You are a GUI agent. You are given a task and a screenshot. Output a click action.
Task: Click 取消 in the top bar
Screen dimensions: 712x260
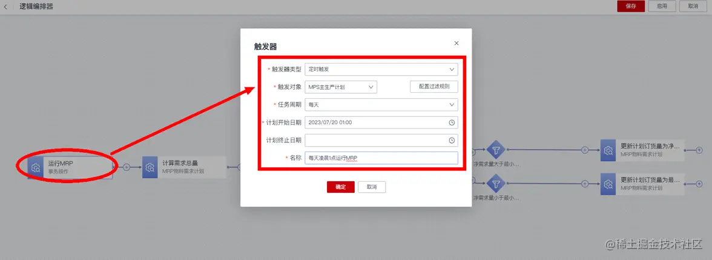click(x=693, y=6)
